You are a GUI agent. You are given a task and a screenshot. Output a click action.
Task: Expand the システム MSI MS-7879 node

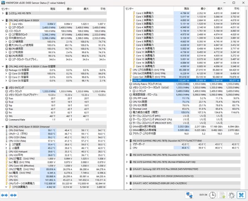(2, 13)
